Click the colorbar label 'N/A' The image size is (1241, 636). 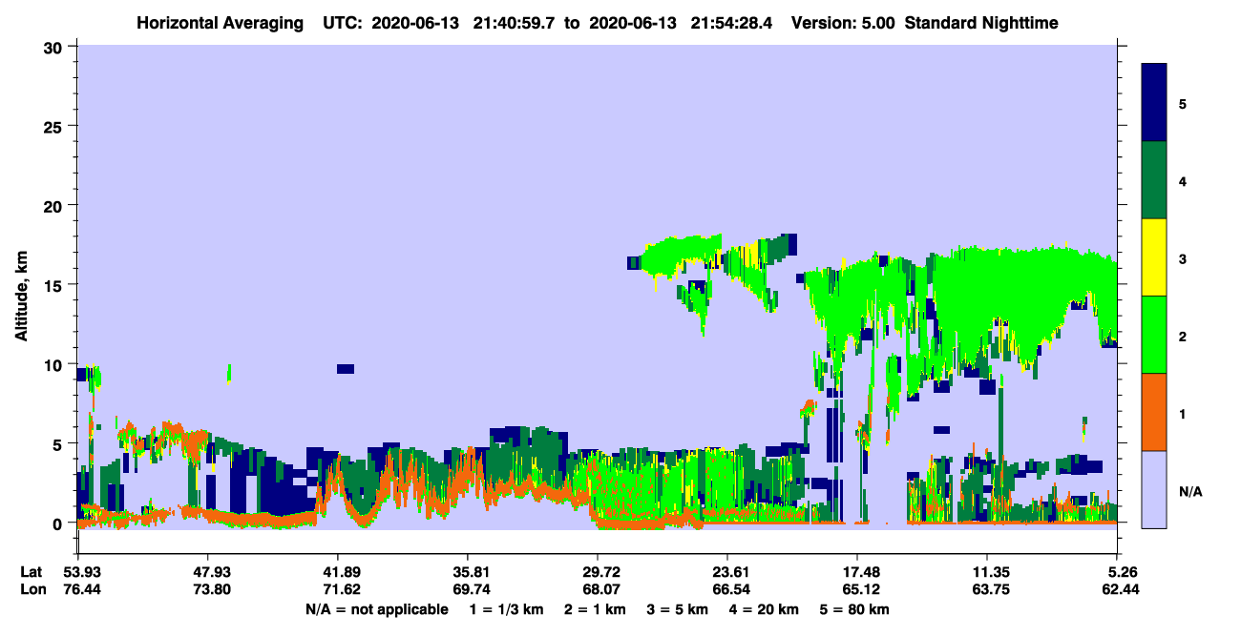tap(1190, 492)
